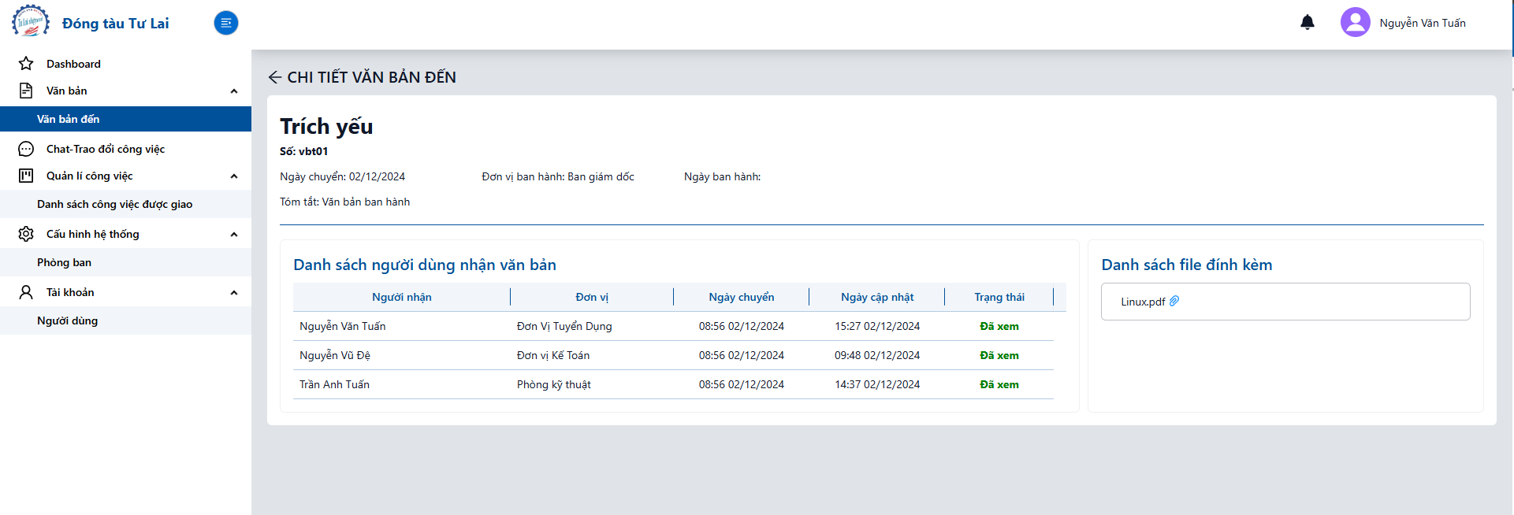
Task: Collapse the Cấu hình hệ thống chevron
Action: tap(234, 235)
